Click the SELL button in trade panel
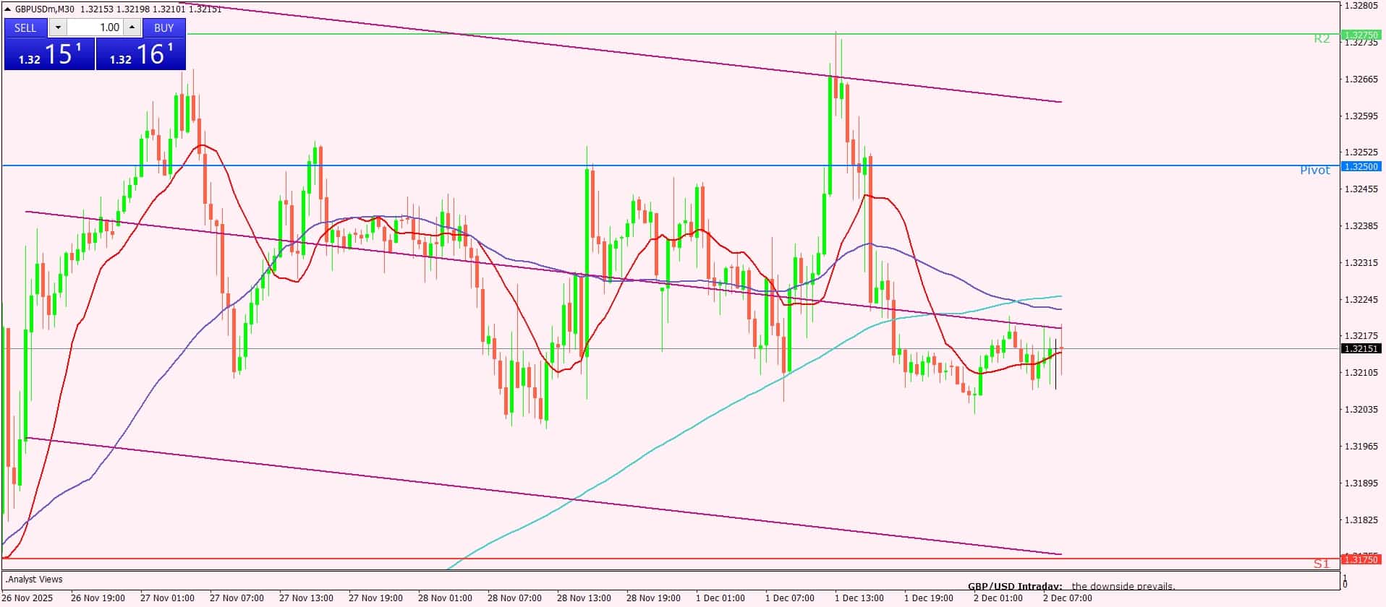This screenshot has width=1386, height=607. [25, 27]
